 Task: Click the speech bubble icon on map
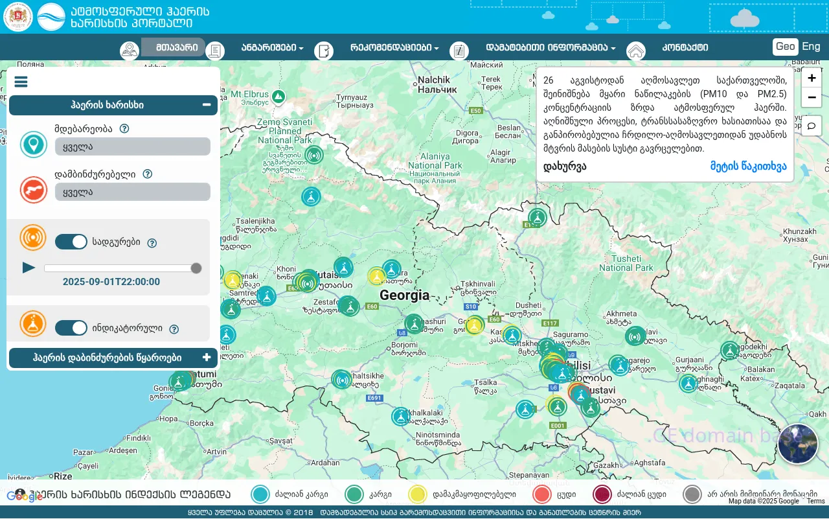pyautogui.click(x=812, y=126)
